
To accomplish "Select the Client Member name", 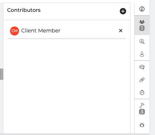I will pyautogui.click(x=41, y=31).
